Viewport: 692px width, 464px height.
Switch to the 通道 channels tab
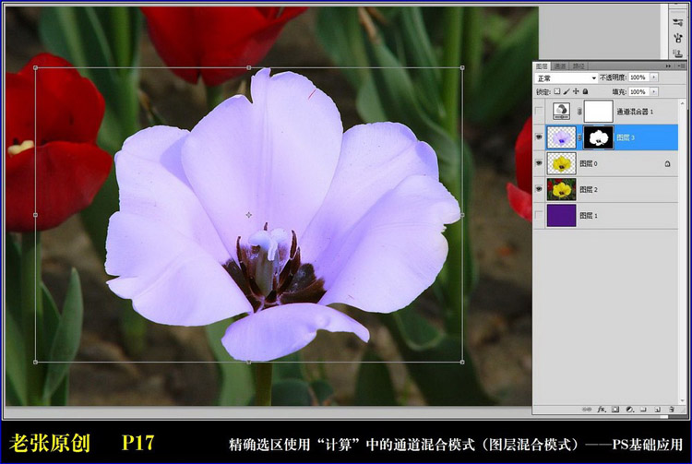(560, 66)
